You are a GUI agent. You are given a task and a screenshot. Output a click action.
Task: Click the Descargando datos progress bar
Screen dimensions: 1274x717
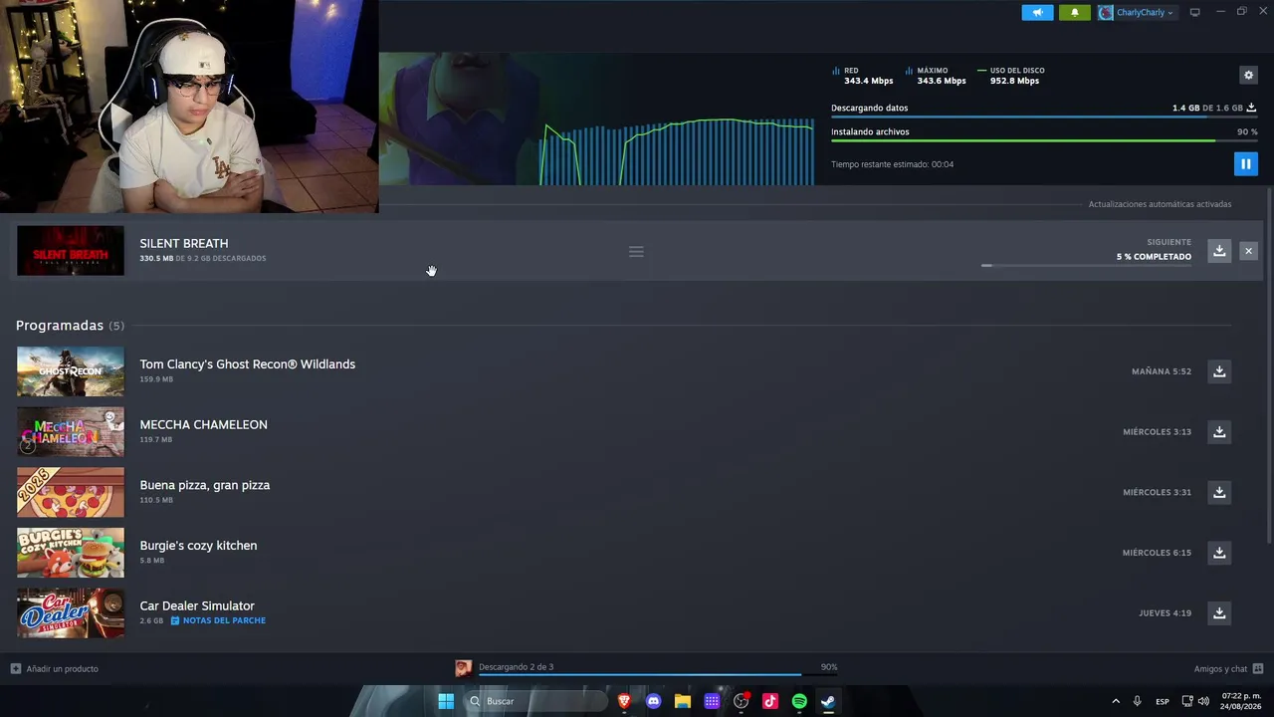1044,117
